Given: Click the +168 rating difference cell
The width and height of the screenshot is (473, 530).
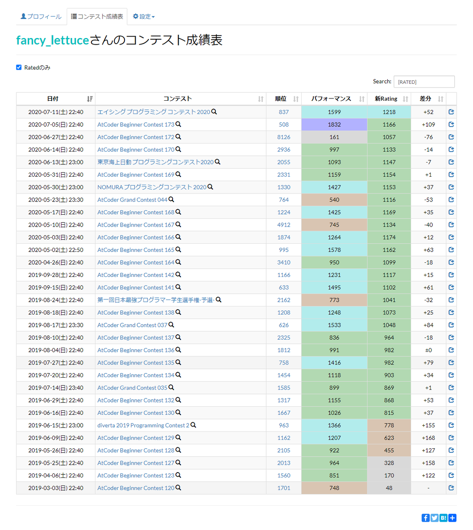Looking at the screenshot, I should click(x=428, y=438).
